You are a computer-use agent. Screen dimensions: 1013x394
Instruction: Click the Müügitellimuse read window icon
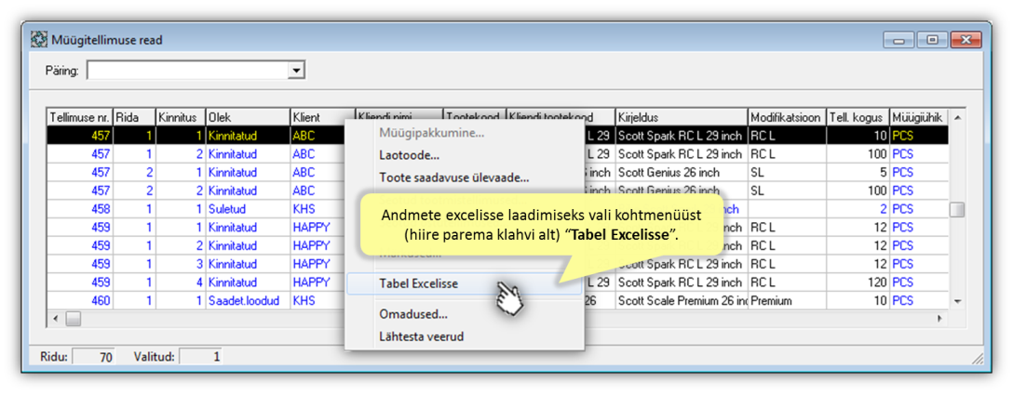pos(39,40)
